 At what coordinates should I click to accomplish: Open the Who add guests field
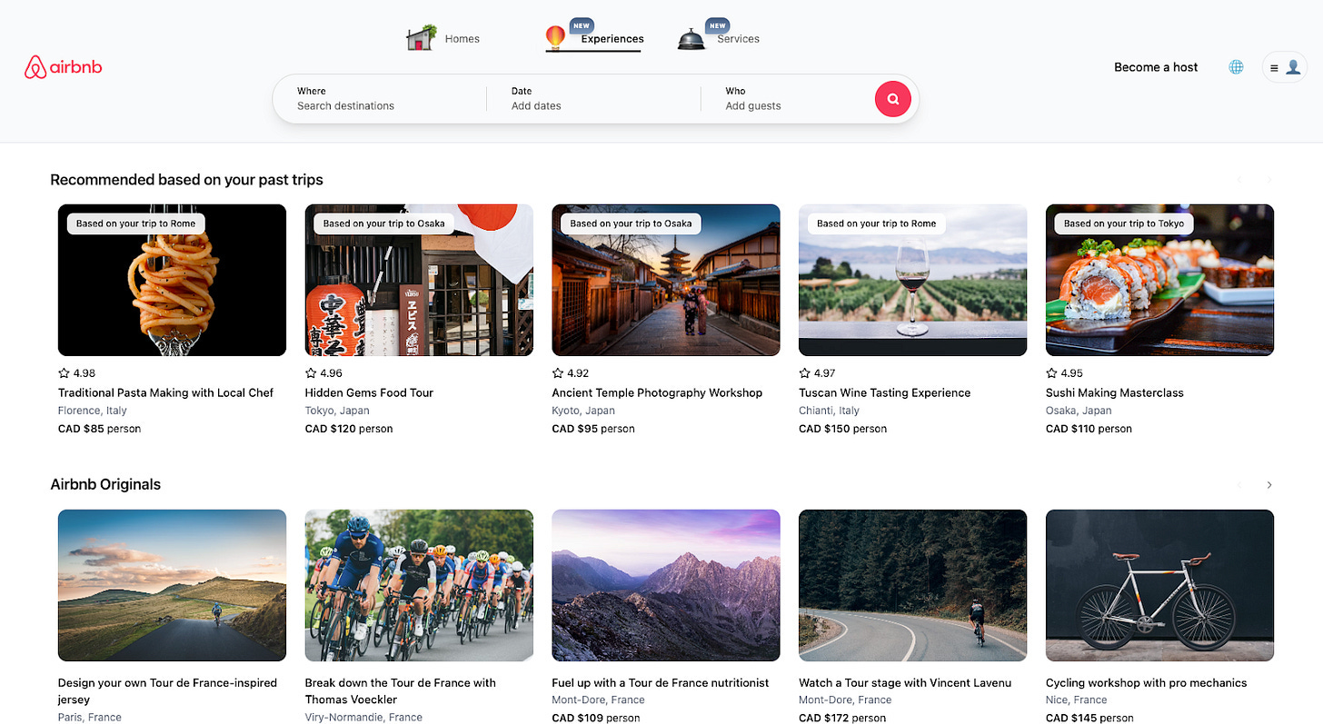[788, 99]
